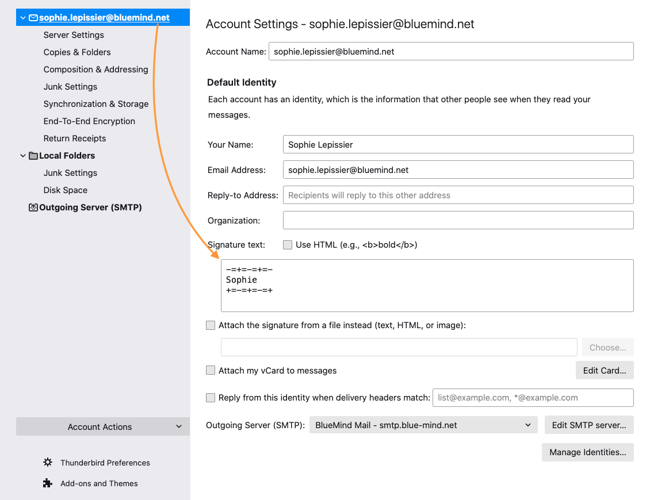Enable the Use HTML checkbox

(287, 245)
